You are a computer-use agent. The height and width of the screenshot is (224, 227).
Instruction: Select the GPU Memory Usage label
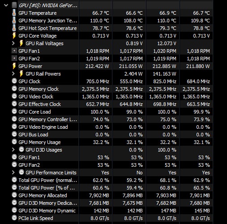39,142
